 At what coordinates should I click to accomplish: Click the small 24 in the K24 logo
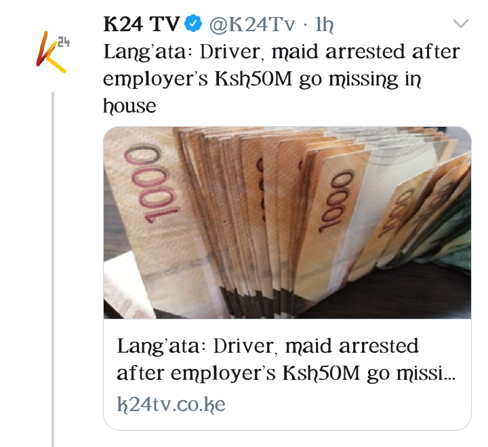click(x=64, y=42)
